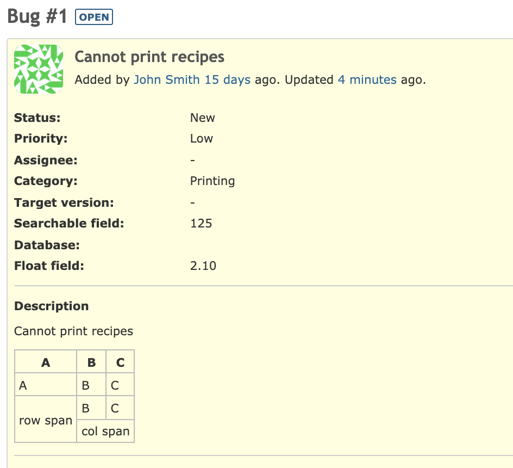Click the 'row span' table cell
The image size is (513, 468).
[x=46, y=420]
